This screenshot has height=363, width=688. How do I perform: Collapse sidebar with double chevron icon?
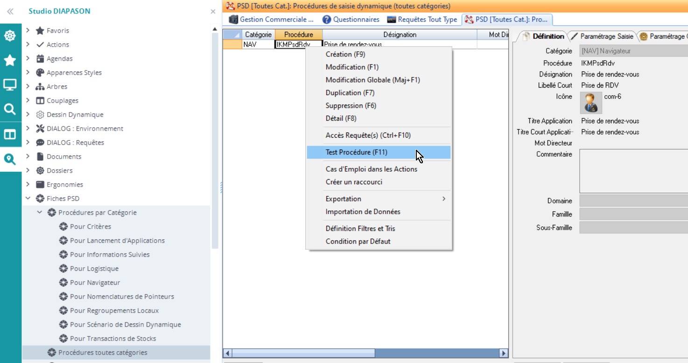(10, 11)
